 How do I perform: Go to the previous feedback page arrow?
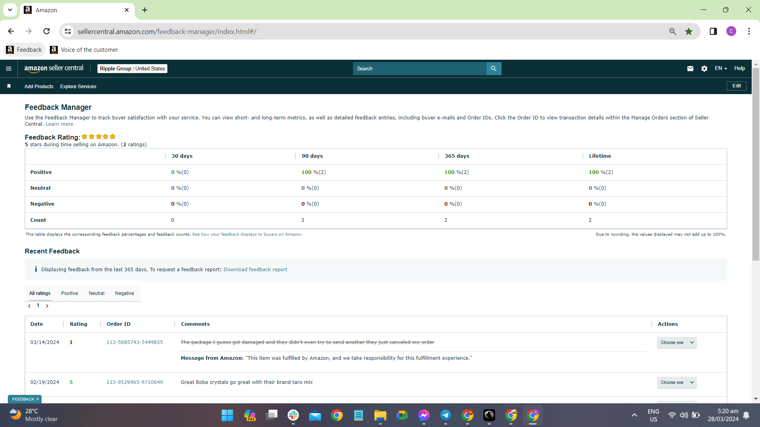(29, 306)
